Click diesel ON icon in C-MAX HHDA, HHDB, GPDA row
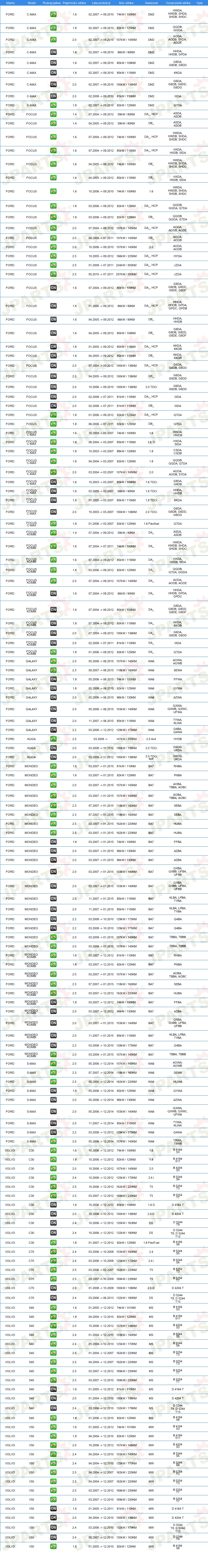This screenshot has width=208, height=1551. [53, 53]
